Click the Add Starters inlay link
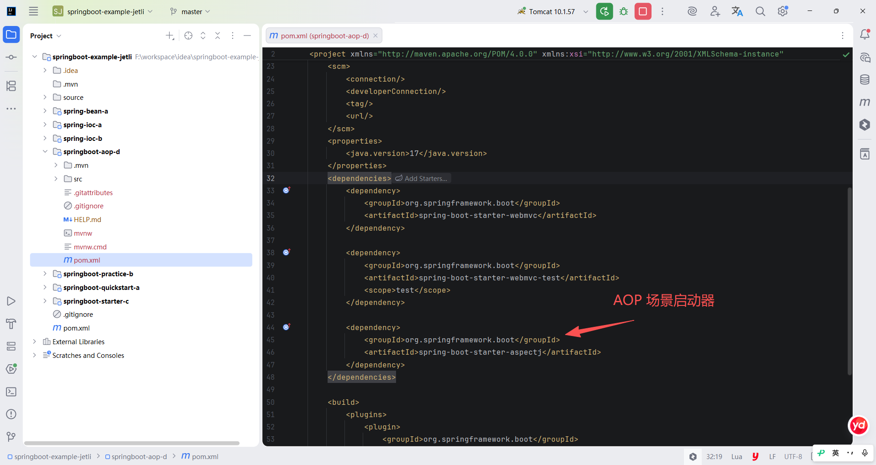 tap(422, 178)
